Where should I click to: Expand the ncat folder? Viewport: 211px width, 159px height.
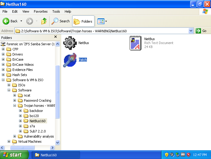pyautogui.click(x=15, y=95)
